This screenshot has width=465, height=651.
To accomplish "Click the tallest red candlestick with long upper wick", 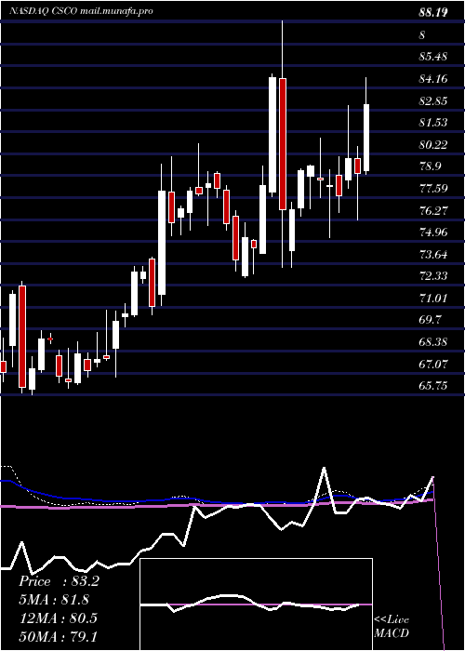I will pos(283,143).
